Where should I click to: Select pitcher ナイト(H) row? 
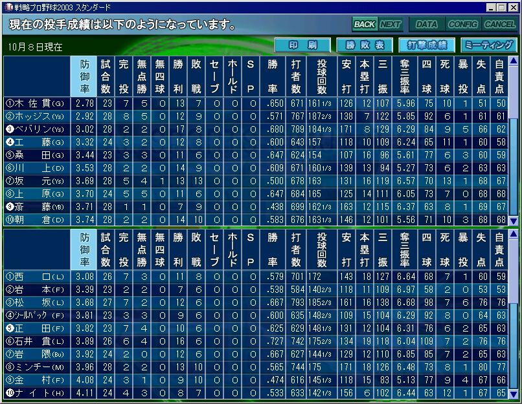(256, 393)
